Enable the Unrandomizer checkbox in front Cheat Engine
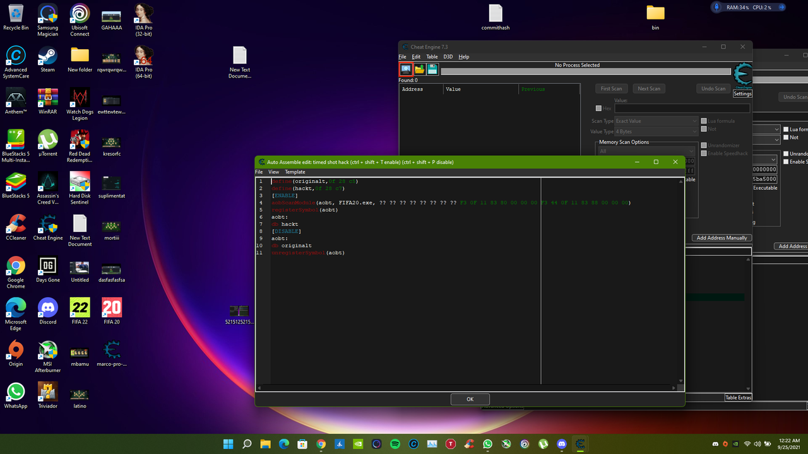This screenshot has height=454, width=808. click(x=704, y=145)
